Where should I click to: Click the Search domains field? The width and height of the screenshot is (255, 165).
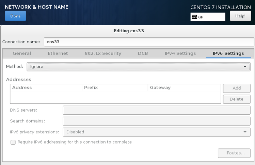click(156, 121)
